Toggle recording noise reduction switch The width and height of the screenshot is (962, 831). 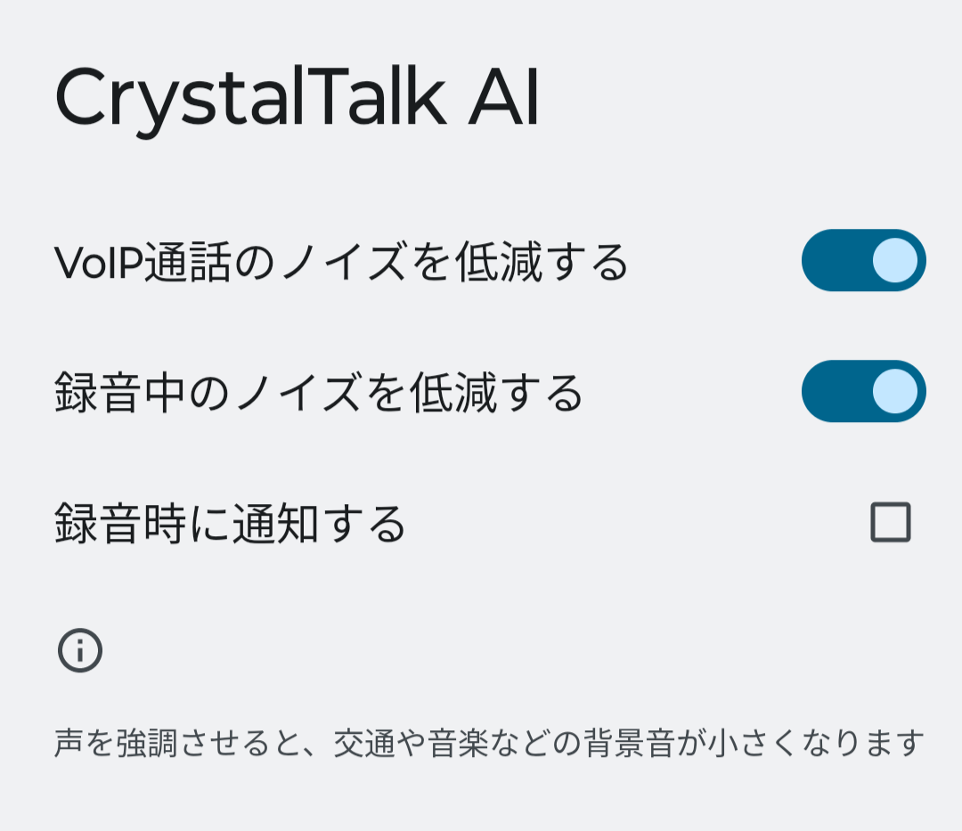[x=863, y=391]
